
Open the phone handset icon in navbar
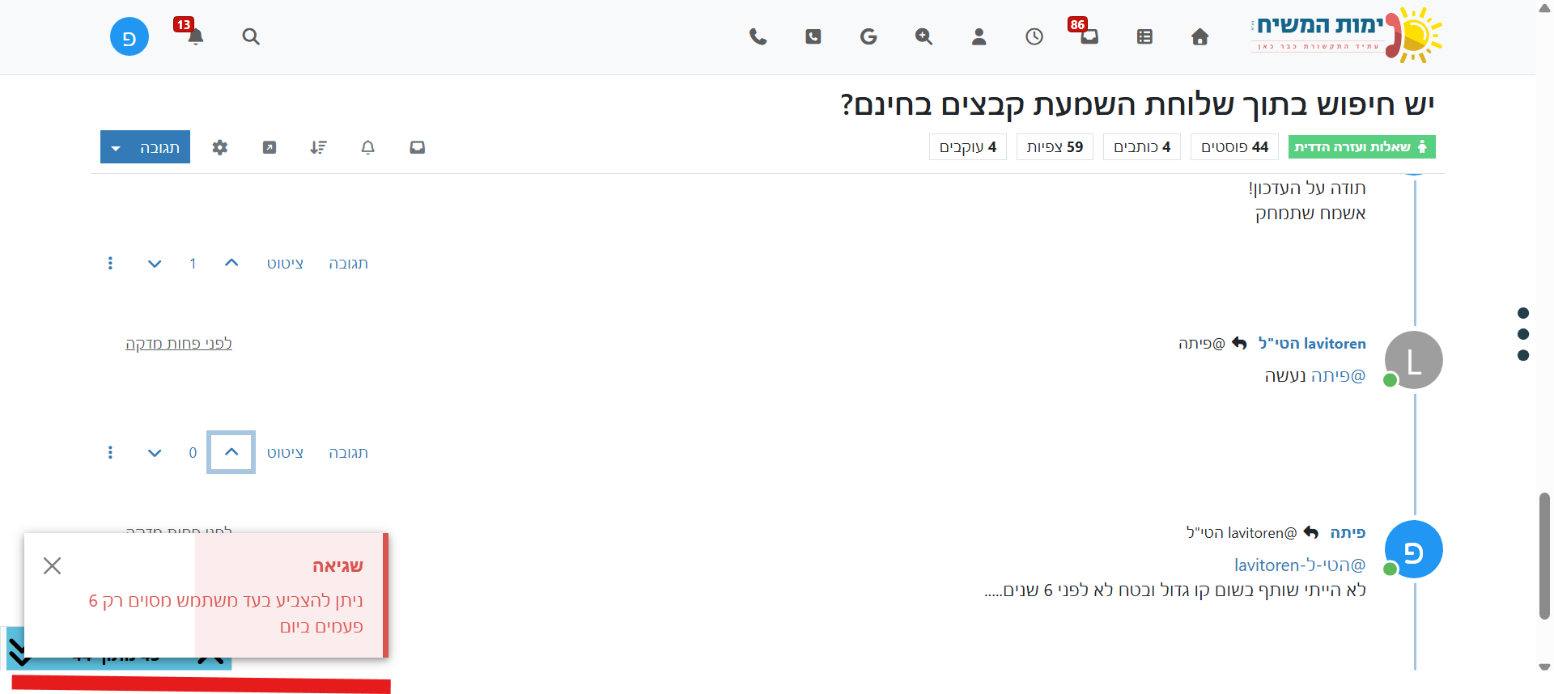pos(758,36)
